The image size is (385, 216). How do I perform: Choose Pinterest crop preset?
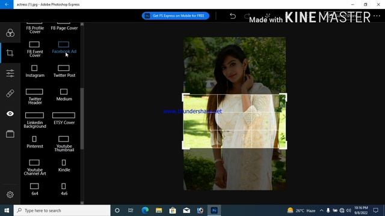click(x=35, y=142)
